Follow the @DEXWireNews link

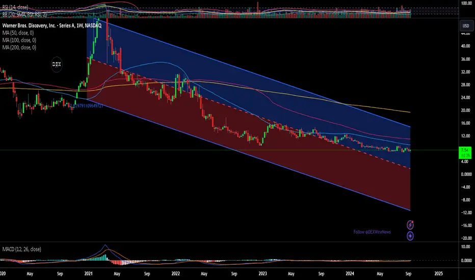click(372, 232)
